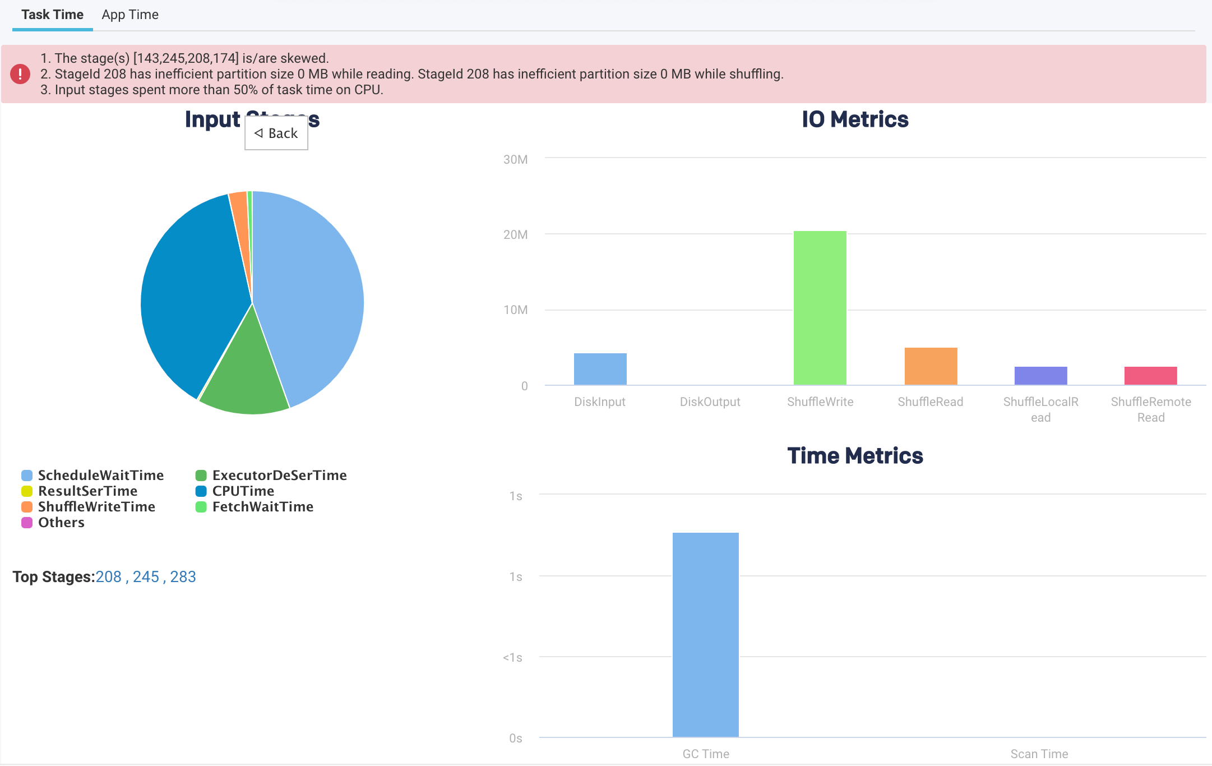Toggle FetchWaitTime legend entry
Viewport: 1212px width, 766px height.
(262, 507)
